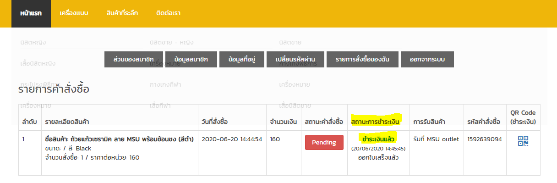View รายการสั่งซื้อของฉัน button
Image resolution: width=557 pixels, height=183 pixels.
coord(362,60)
